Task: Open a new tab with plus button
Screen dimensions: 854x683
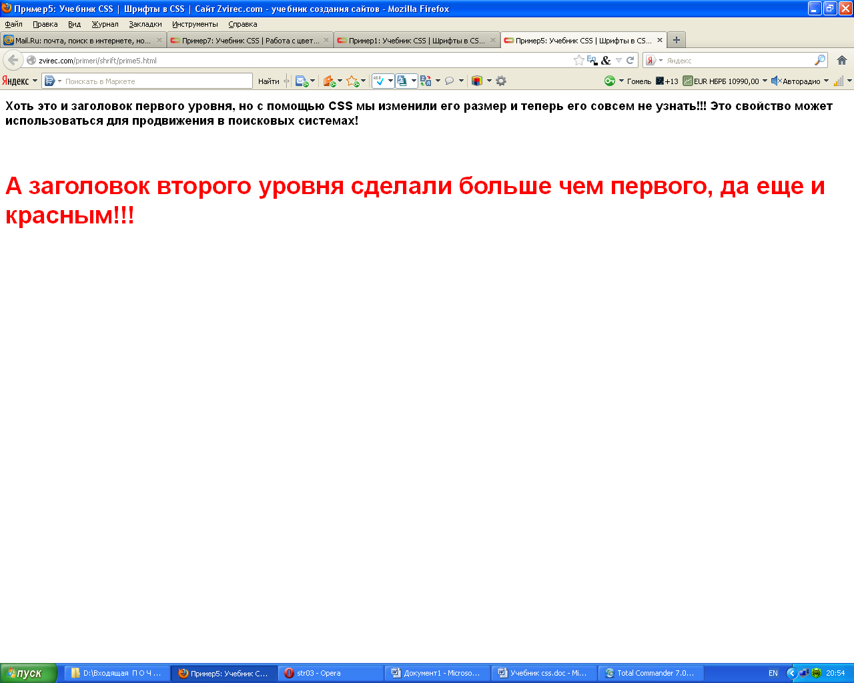Action: pyautogui.click(x=677, y=40)
